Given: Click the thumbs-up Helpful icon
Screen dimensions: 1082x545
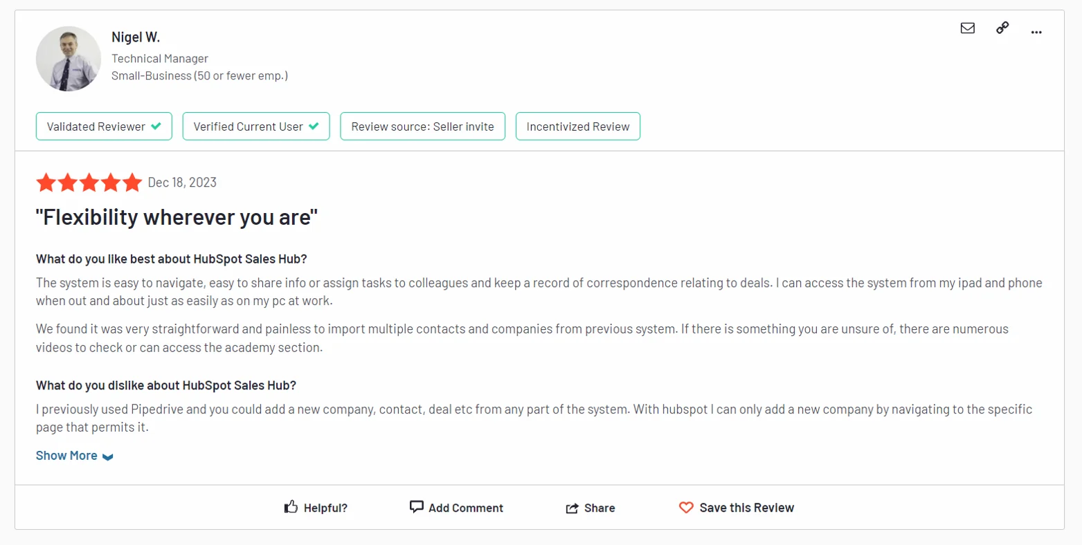Looking at the screenshot, I should [x=291, y=507].
